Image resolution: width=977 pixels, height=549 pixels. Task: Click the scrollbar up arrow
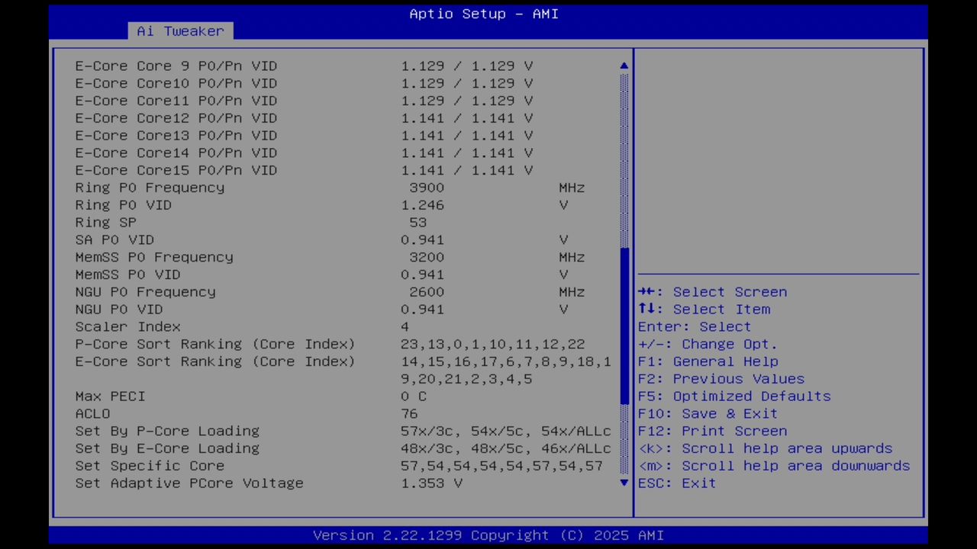(x=624, y=66)
